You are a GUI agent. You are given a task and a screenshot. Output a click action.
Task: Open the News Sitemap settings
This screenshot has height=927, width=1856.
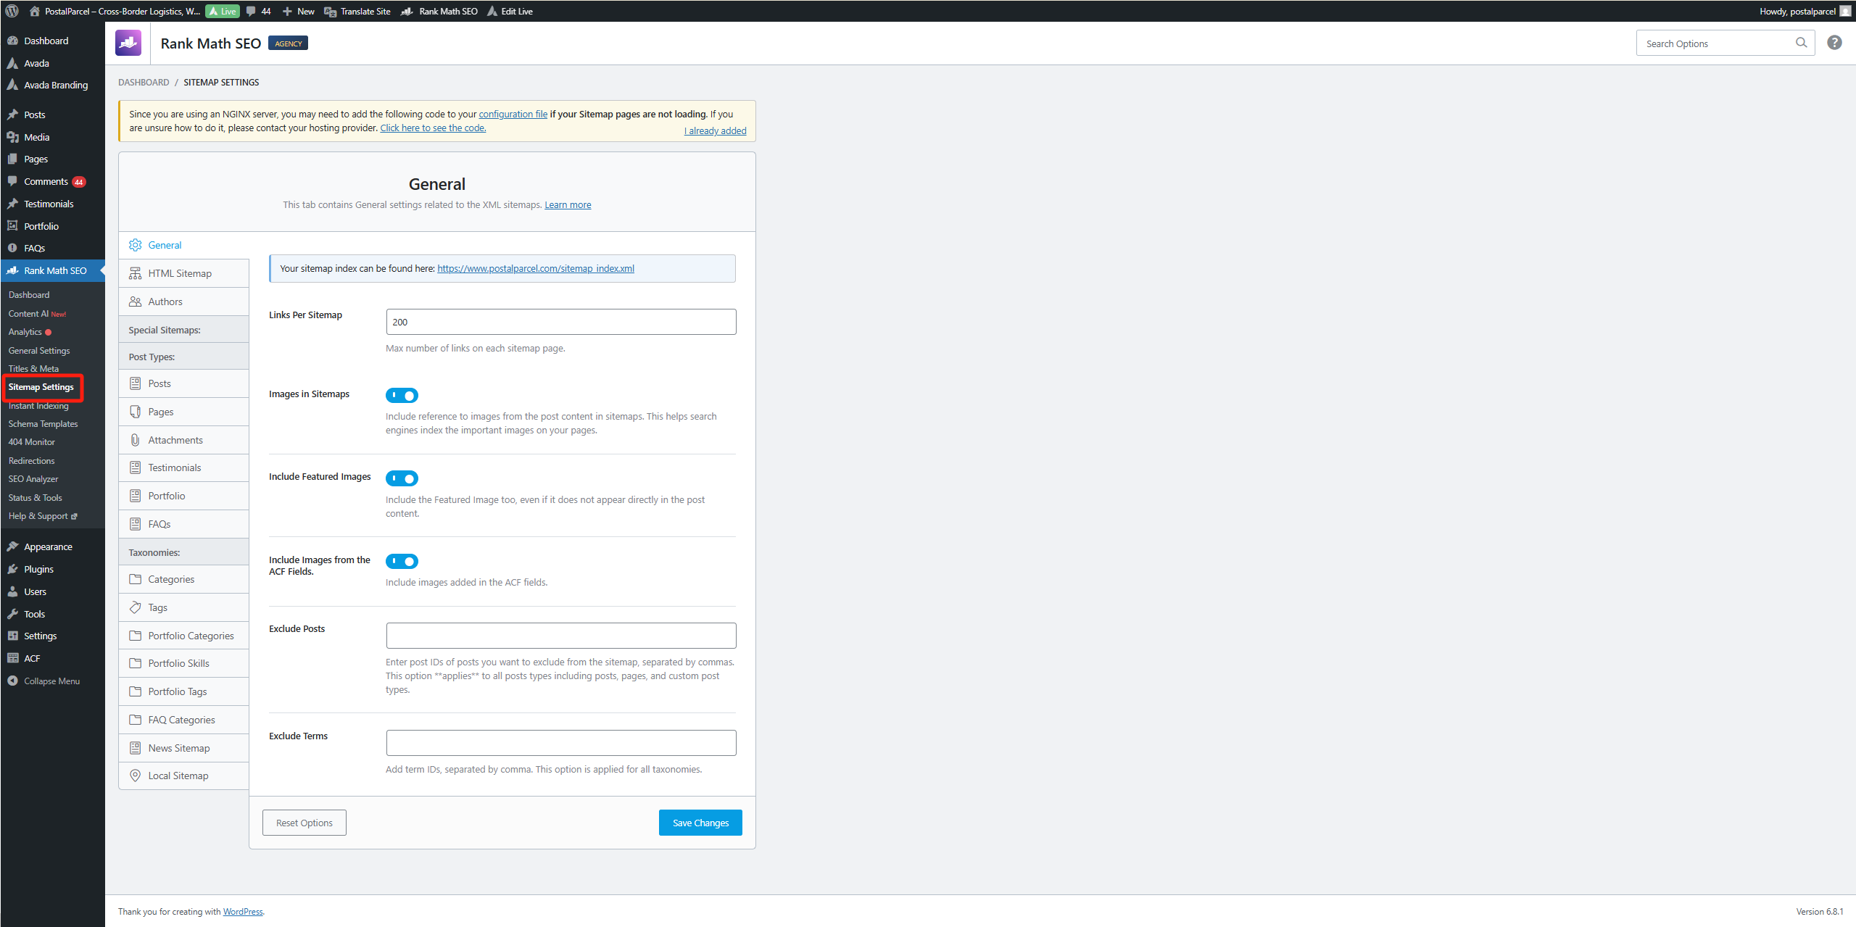178,747
